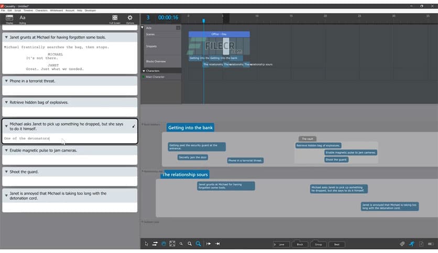Click the tag icon in bottom toolbar
The height and width of the screenshot is (253, 438).
[402, 244]
